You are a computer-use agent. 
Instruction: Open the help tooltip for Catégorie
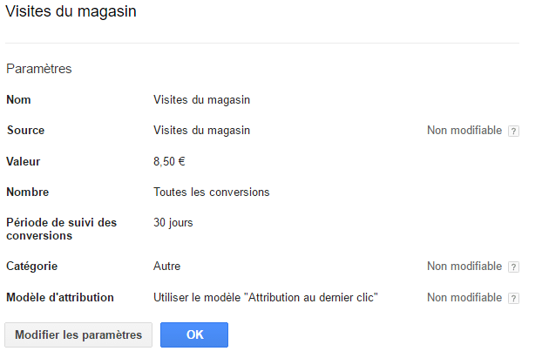pyautogui.click(x=513, y=267)
